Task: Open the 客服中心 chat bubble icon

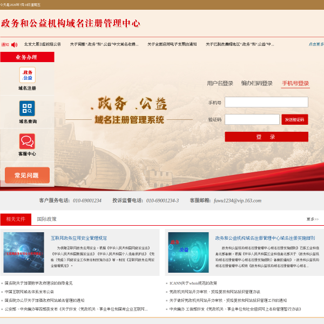Action: pos(27,141)
